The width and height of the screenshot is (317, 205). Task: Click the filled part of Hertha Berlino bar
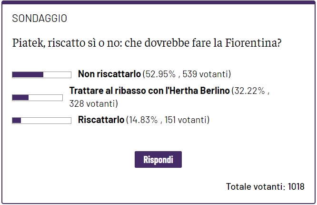pos(20,98)
